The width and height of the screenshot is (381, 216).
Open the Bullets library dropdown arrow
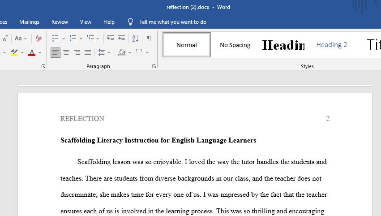pos(64,39)
